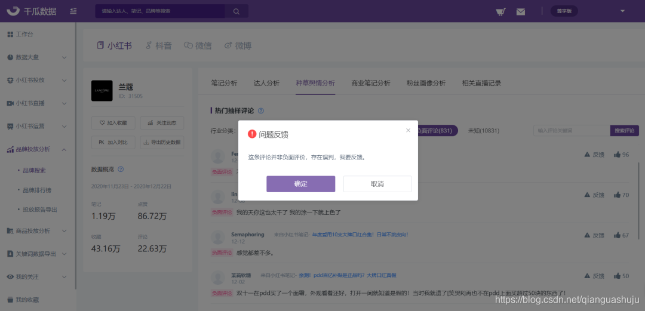Image resolution: width=645 pixels, height=311 pixels.
Task: Select the 未知(10831) filter
Action: (x=483, y=131)
